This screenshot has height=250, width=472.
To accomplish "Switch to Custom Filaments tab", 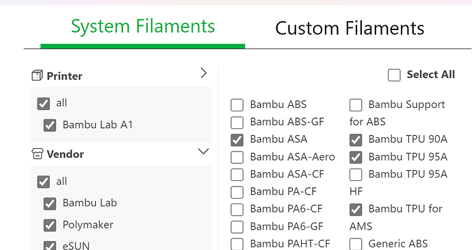I will [350, 29].
